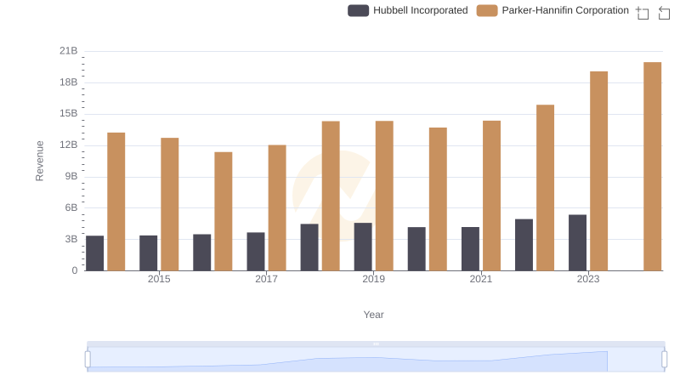Click the 15B y-axis label
Image resolution: width=680 pixels, height=392 pixels.
tap(69, 114)
